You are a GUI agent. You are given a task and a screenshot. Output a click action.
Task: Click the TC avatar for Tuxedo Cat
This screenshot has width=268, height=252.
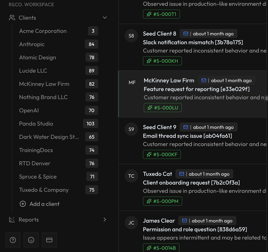131,176
